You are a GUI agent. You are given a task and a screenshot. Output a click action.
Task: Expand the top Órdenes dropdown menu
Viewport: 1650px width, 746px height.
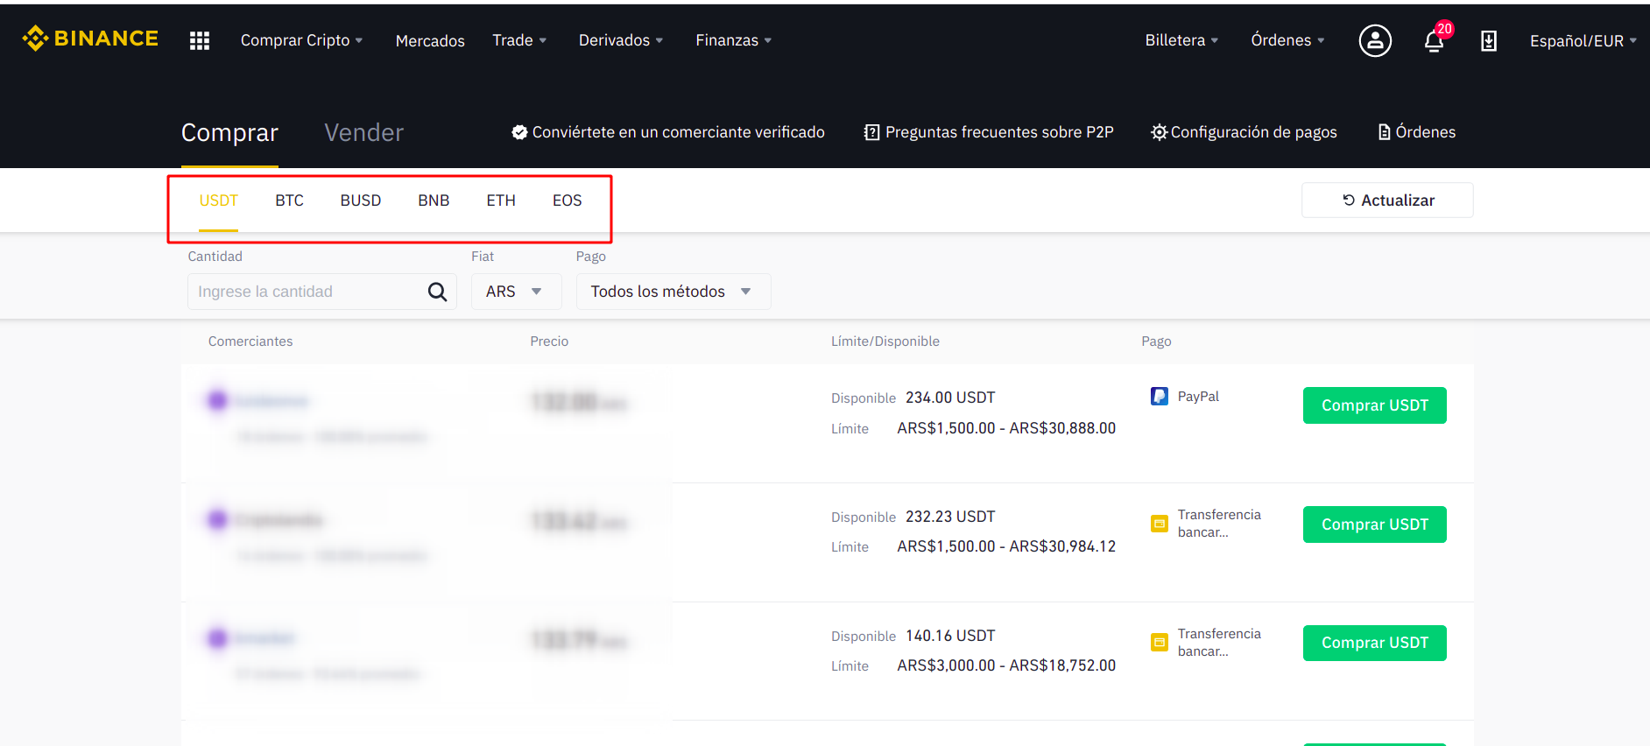coord(1287,40)
